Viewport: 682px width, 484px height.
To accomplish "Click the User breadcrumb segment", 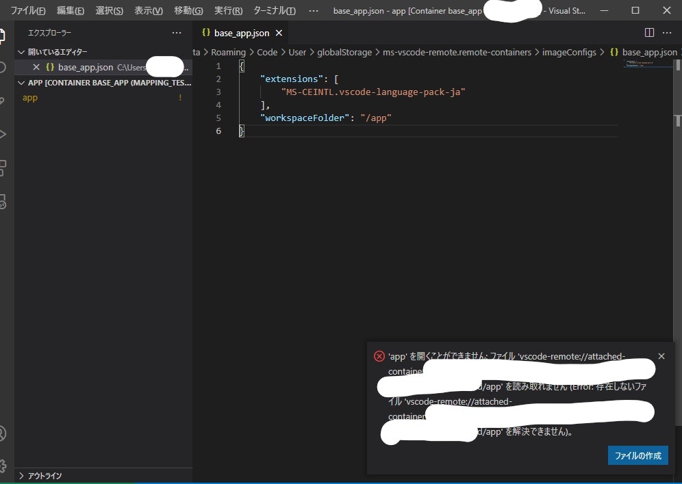I will pos(297,53).
